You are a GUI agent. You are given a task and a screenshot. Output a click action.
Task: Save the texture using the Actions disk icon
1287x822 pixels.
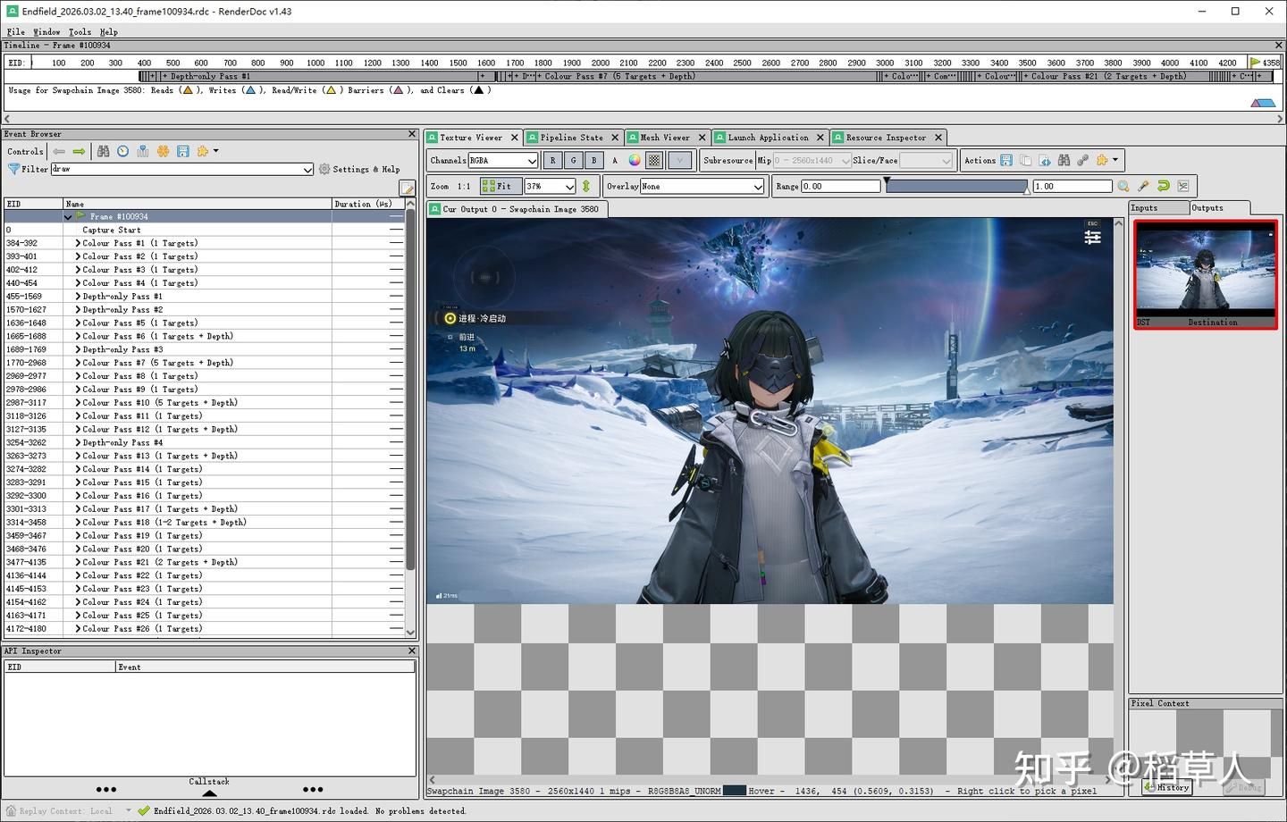1006,161
